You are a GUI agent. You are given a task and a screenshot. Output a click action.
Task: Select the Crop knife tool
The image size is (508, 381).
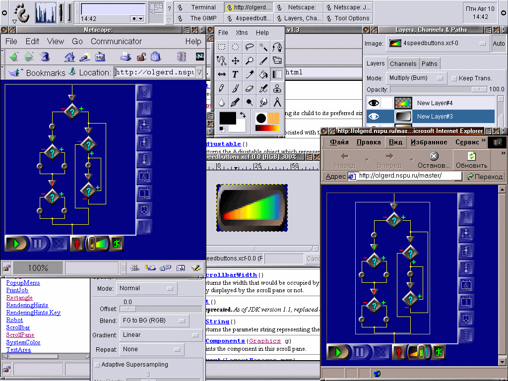pos(263,61)
